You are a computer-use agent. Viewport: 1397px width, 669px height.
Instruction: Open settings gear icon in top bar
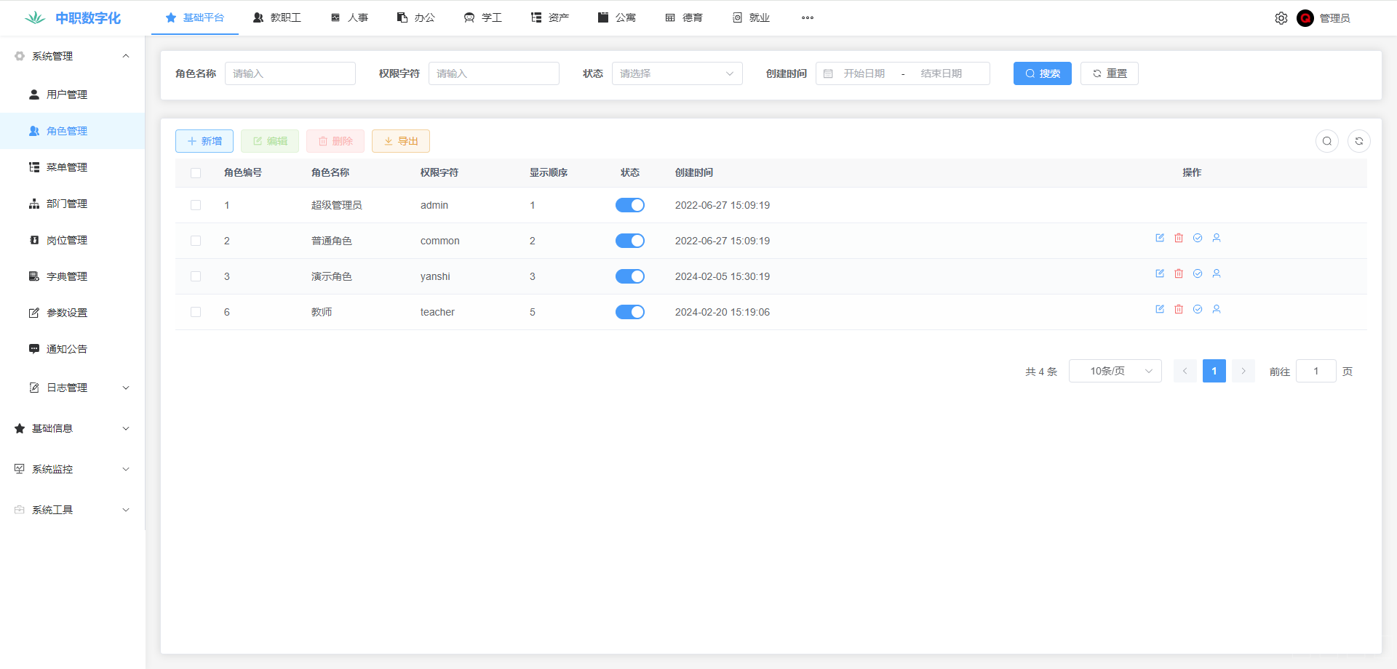(1281, 18)
